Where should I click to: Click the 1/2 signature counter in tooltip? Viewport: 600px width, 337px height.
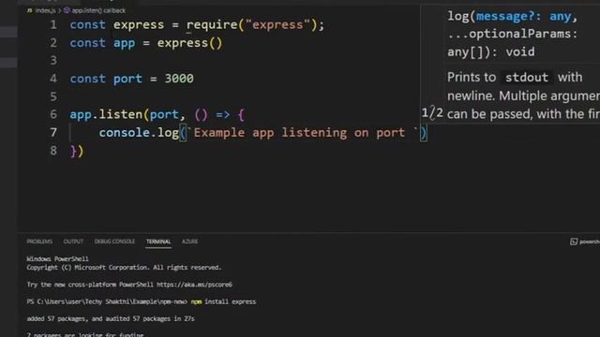(432, 113)
